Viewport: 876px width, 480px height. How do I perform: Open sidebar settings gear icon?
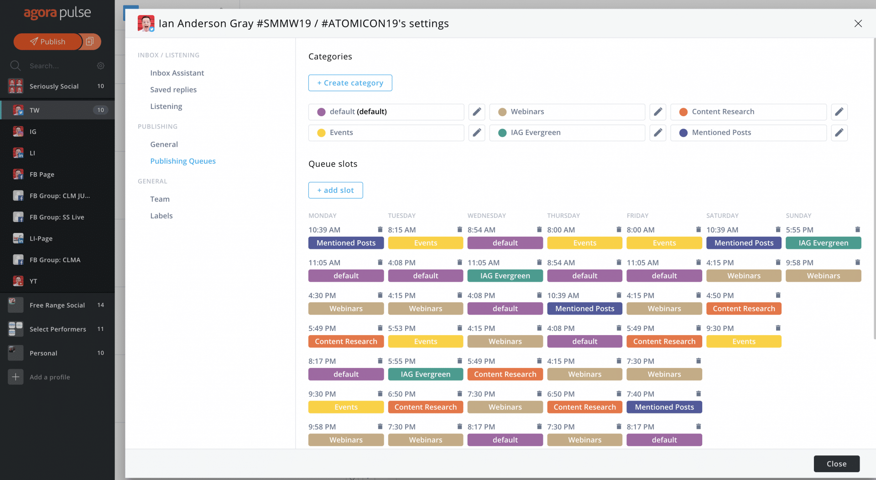tap(100, 66)
